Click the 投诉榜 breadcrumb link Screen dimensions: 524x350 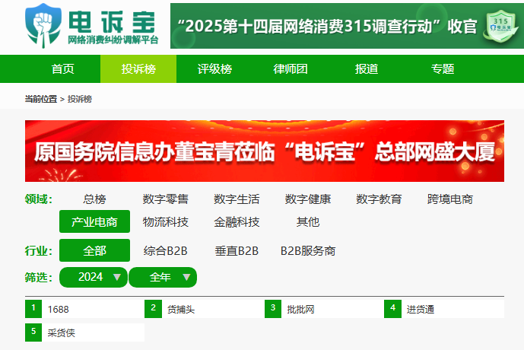(x=80, y=99)
